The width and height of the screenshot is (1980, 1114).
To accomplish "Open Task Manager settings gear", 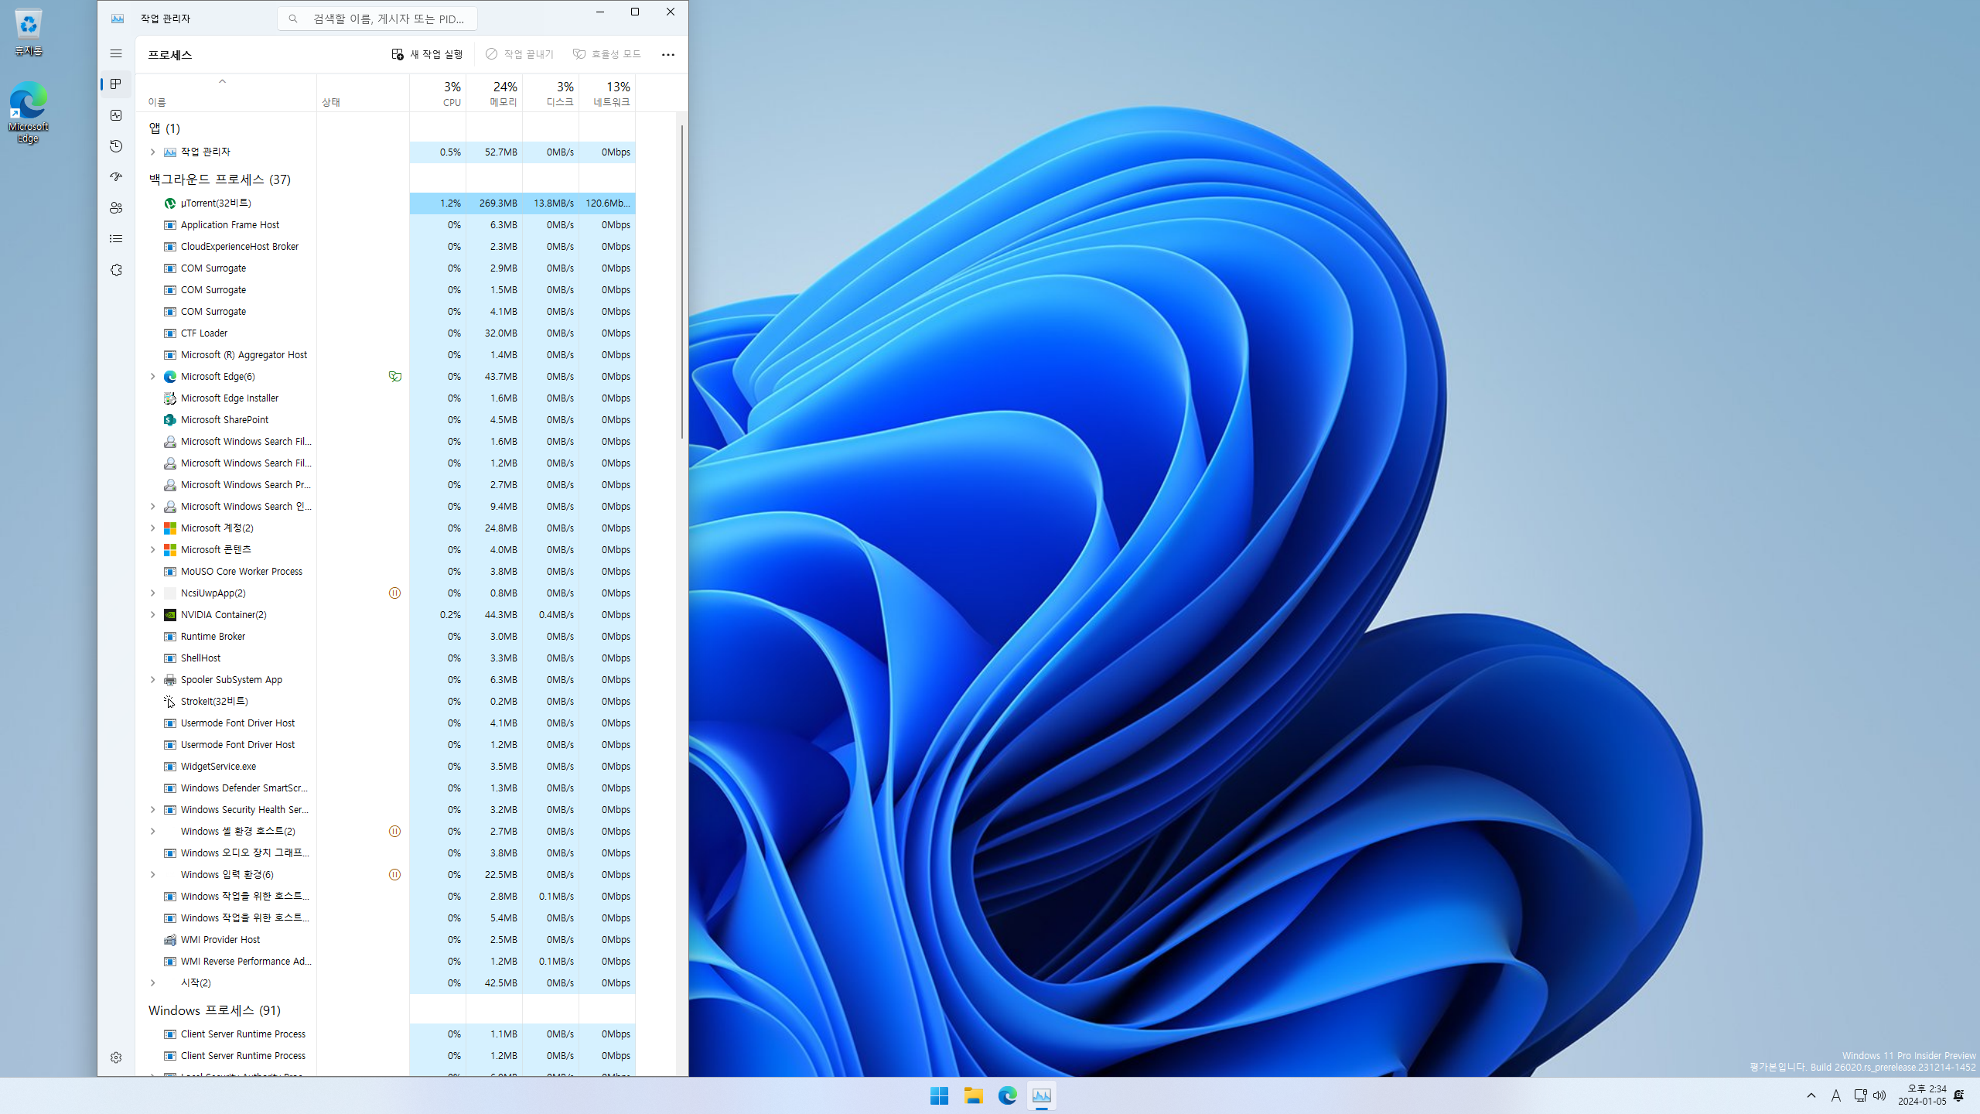I will 116,1058.
